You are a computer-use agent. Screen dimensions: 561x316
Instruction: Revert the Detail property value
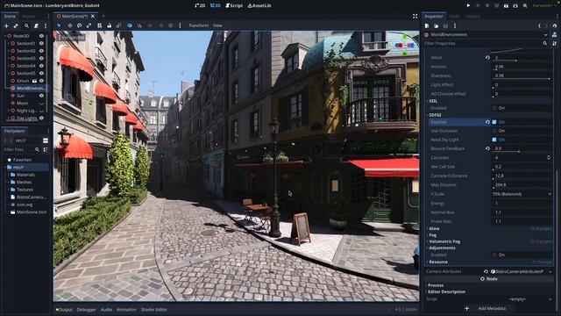click(x=487, y=57)
